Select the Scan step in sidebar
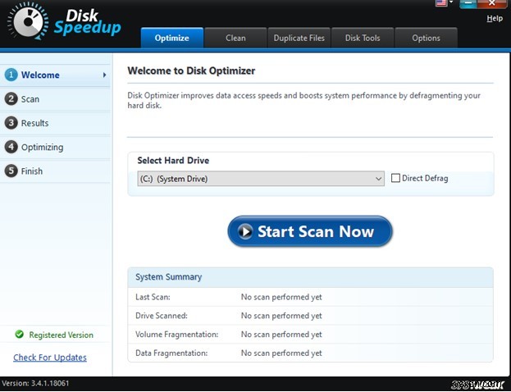 [x=55, y=98]
